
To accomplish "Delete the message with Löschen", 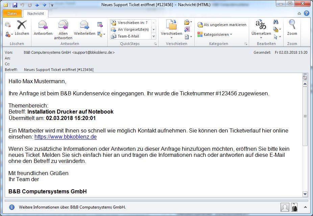I will coord(22,28).
